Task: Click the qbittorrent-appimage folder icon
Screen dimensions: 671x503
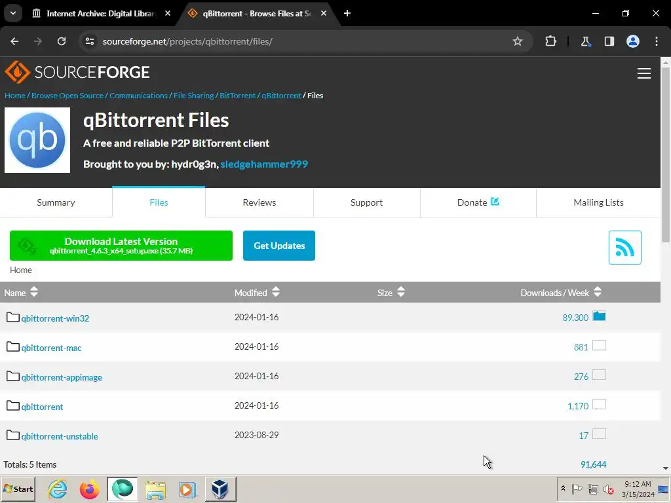Action: tap(13, 376)
